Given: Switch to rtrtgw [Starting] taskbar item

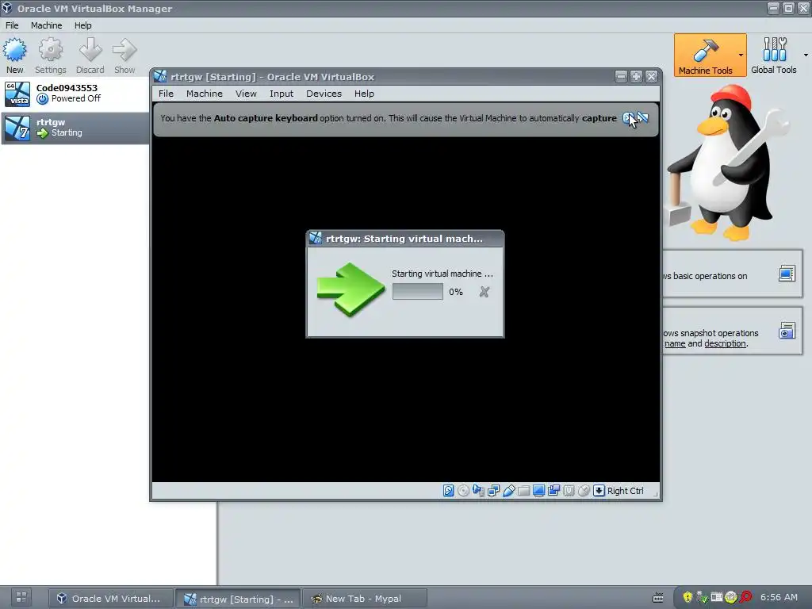Looking at the screenshot, I should click(238, 599).
